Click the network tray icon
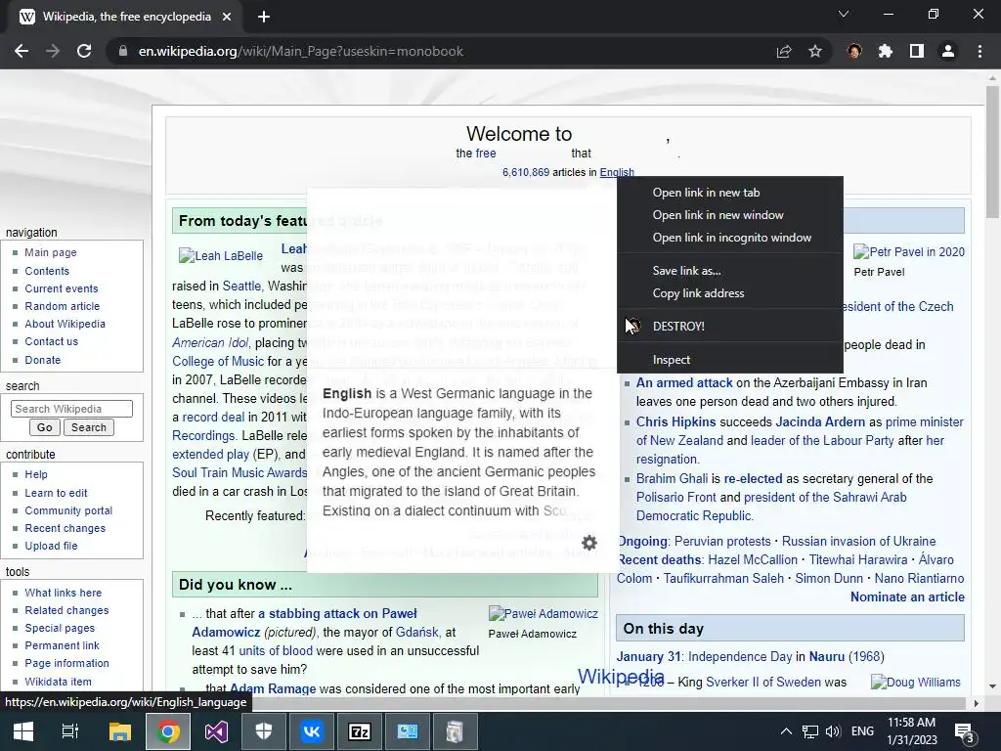The height and width of the screenshot is (751, 1001). pos(810,731)
